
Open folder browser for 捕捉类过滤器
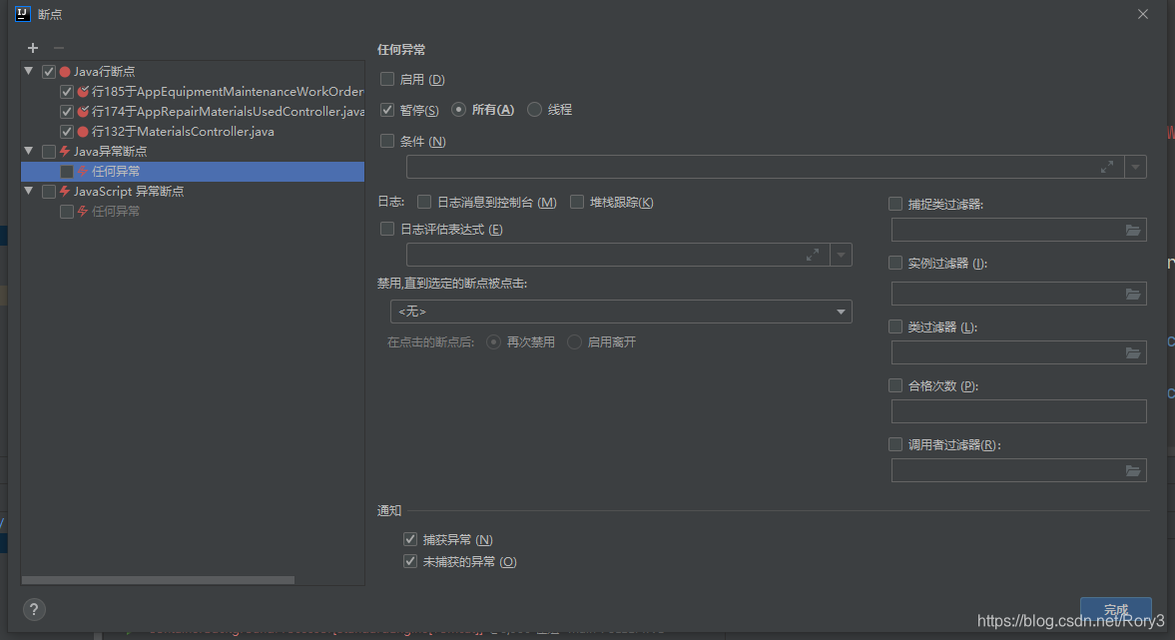click(1132, 230)
